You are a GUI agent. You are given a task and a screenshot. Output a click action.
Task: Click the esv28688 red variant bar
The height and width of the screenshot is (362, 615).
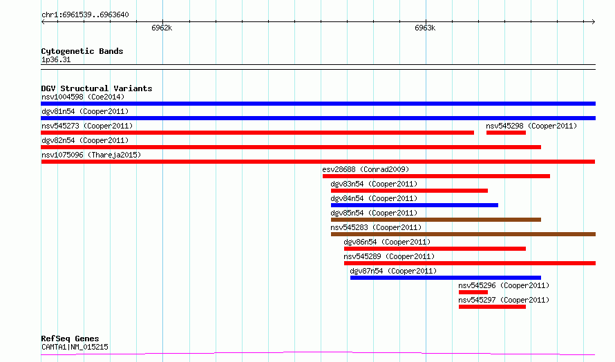[436, 176]
